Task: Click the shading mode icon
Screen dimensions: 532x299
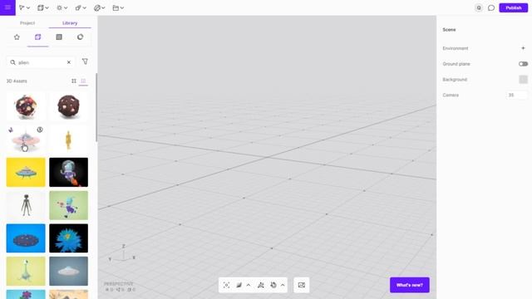Action: (x=239, y=285)
